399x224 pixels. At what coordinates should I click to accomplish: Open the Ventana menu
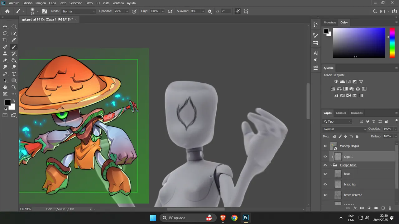pos(118,3)
